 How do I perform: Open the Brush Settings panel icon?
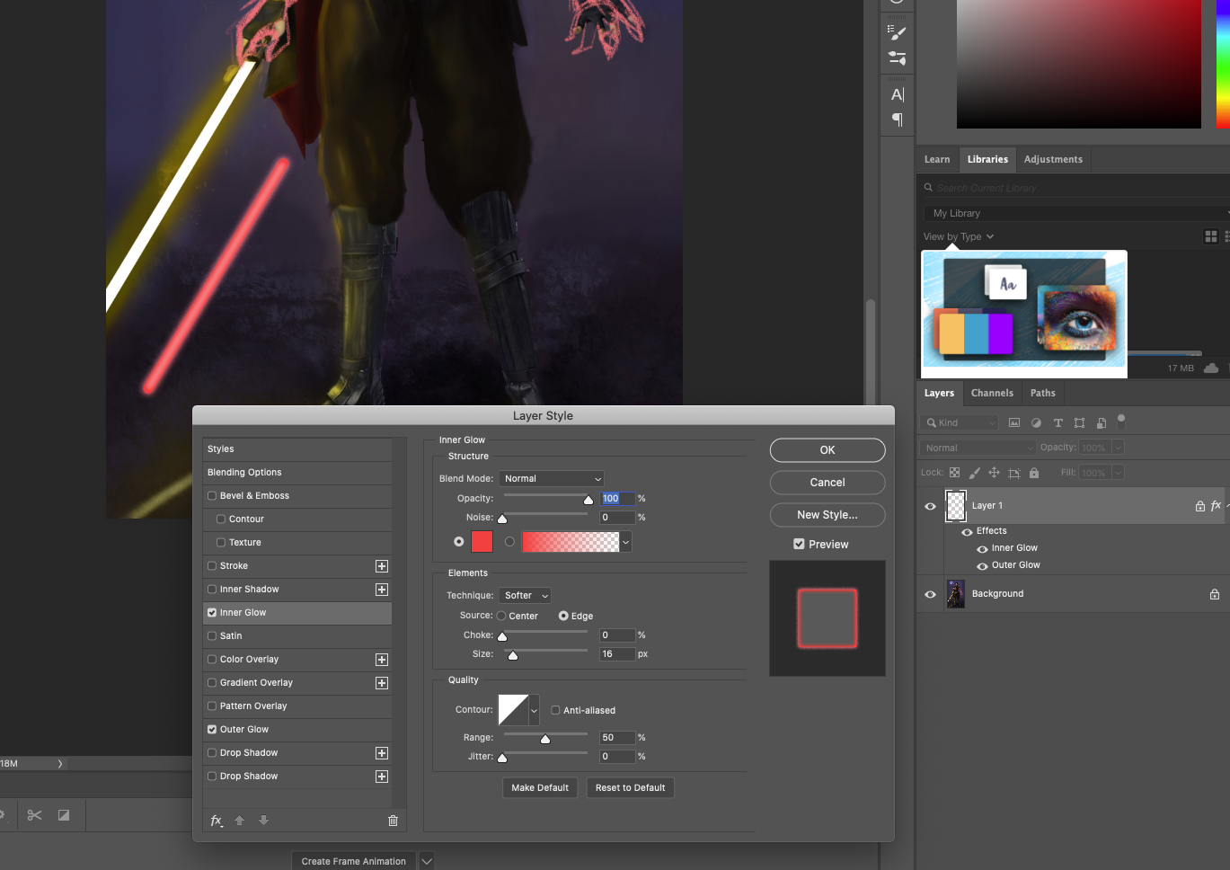(x=897, y=32)
